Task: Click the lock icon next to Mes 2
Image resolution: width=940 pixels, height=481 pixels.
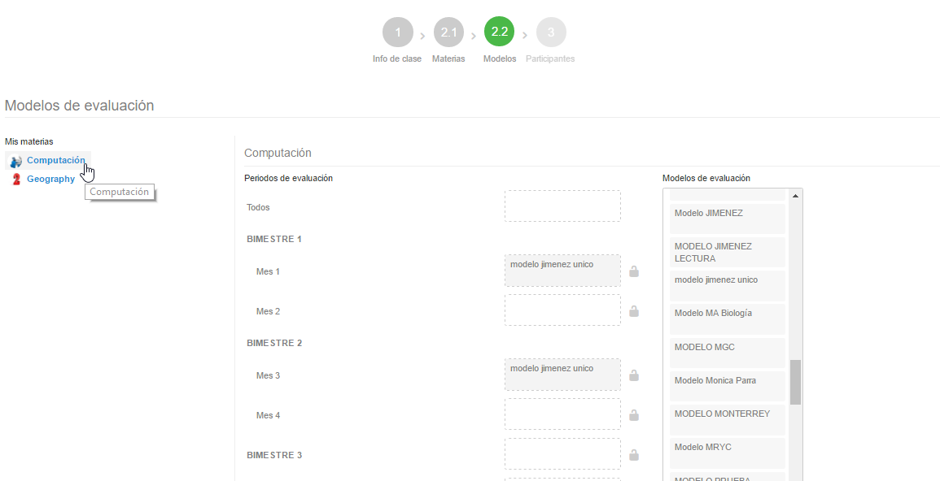Action: click(634, 310)
